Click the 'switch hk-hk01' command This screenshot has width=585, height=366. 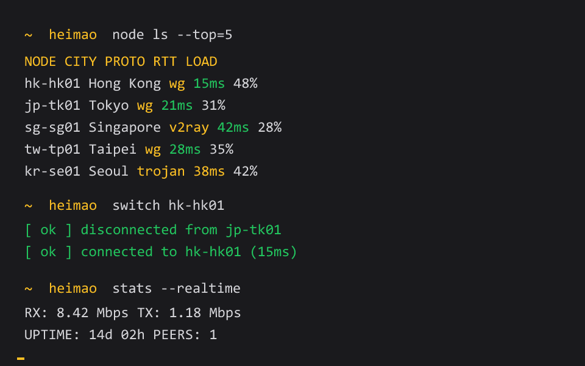(x=168, y=206)
